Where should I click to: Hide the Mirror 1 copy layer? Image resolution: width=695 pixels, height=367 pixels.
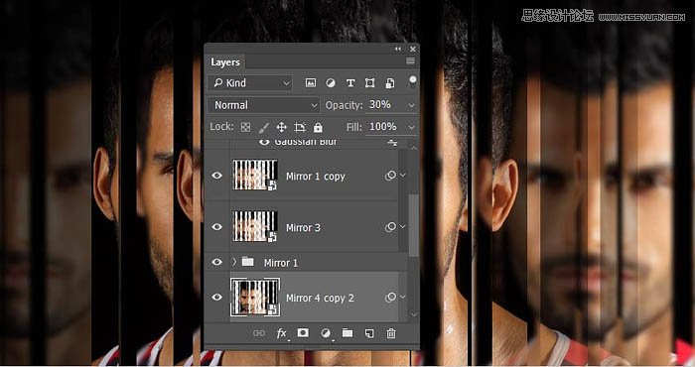click(216, 176)
